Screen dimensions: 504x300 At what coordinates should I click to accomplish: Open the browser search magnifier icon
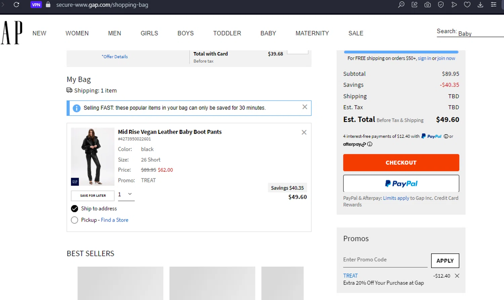pos(401,5)
